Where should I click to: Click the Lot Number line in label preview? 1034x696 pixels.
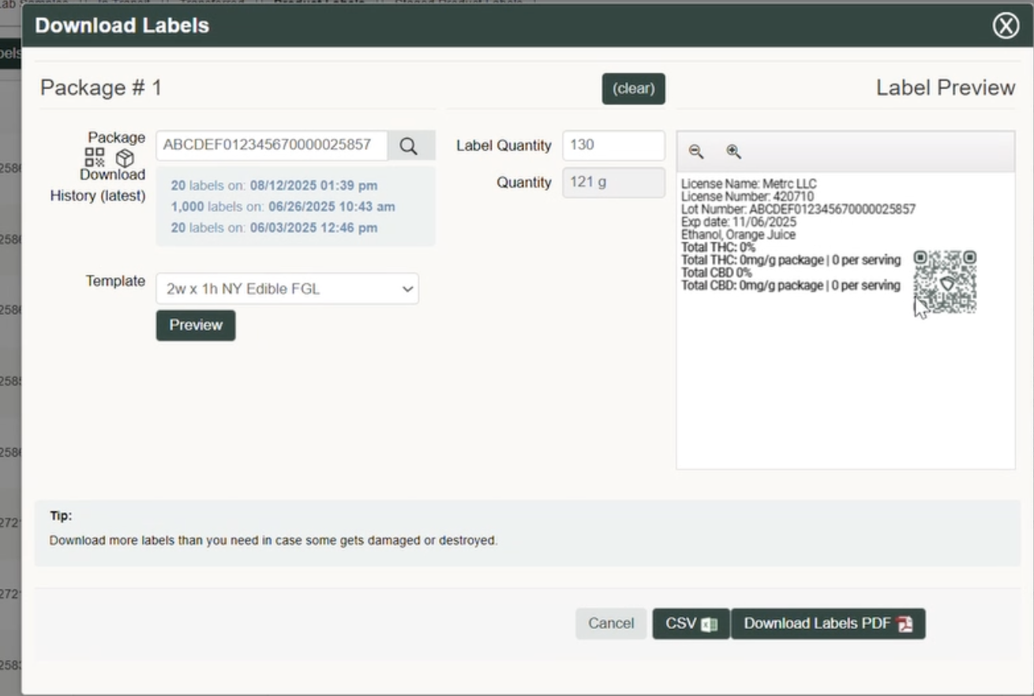(x=798, y=210)
